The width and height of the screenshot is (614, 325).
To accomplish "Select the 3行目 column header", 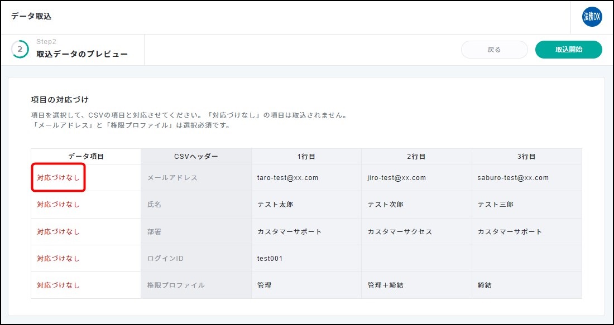I will coord(526,157).
